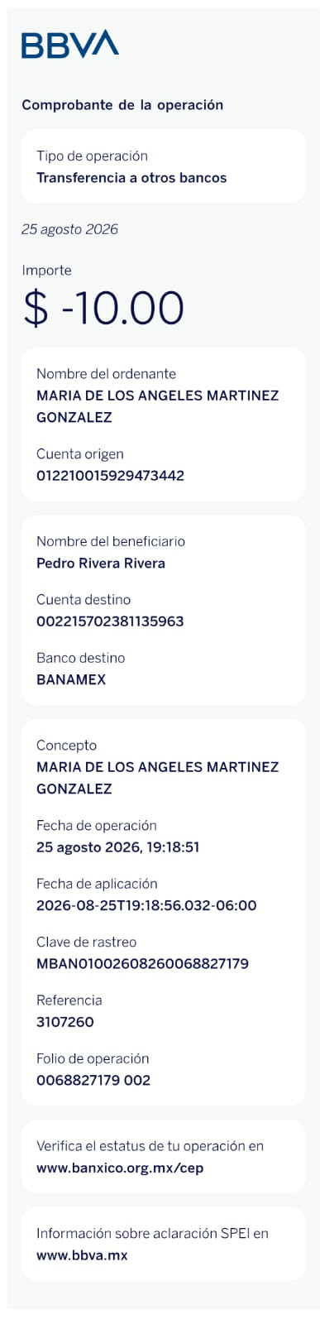
Task: Click the Fecha de aplicación timestamp
Action: pos(146,905)
